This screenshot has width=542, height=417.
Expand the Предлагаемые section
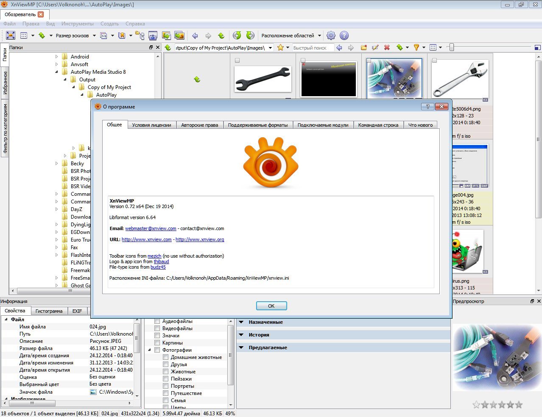pyautogui.click(x=241, y=347)
